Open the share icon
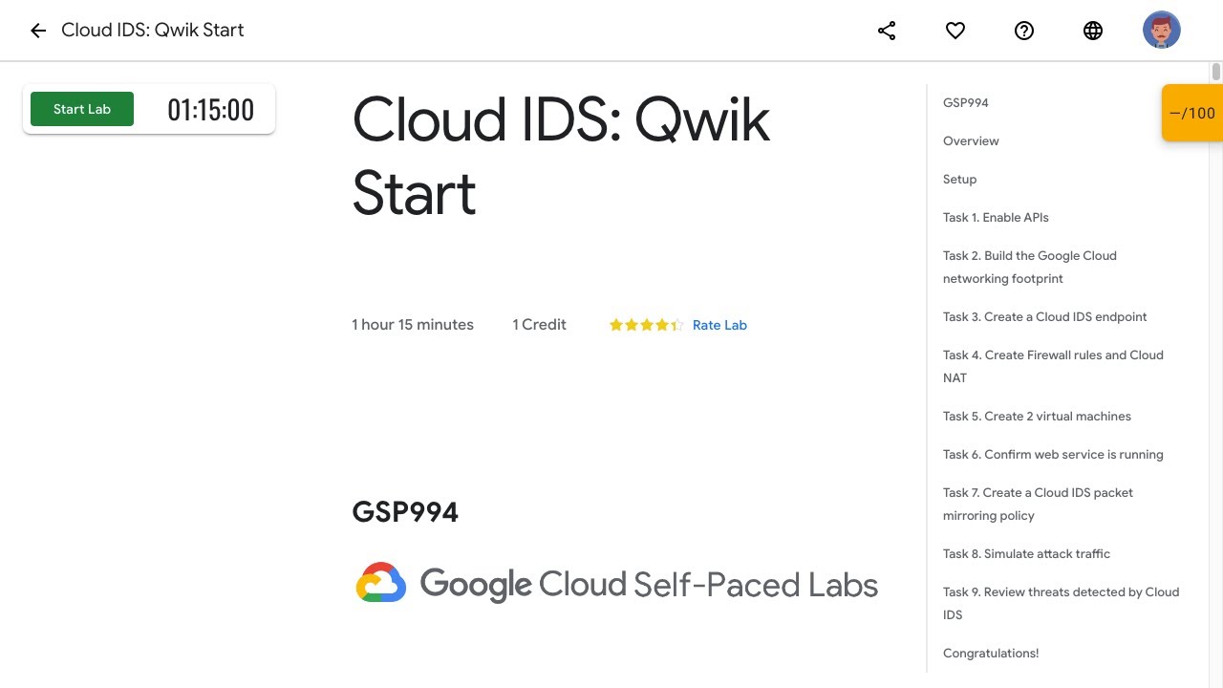This screenshot has width=1223, height=688. (887, 31)
